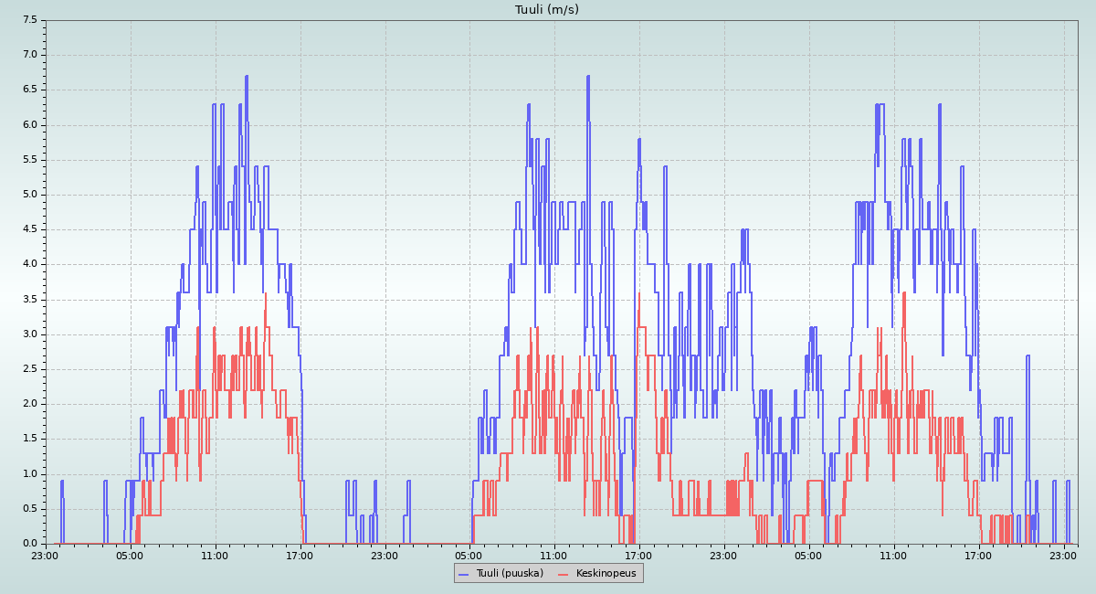
Task: Click the 7.5 label on the y-axis
Action: pyautogui.click(x=29, y=19)
